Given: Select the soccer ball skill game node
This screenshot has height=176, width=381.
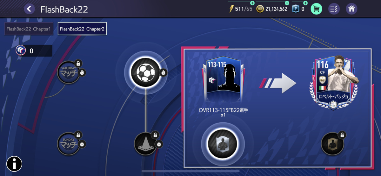Looking at the screenshot, I should (x=145, y=72).
